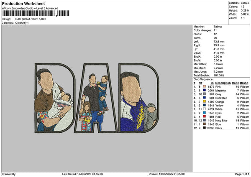Screen dimensions: 251x177
Task: Click the 'Description' column header
Action: (223, 83)
